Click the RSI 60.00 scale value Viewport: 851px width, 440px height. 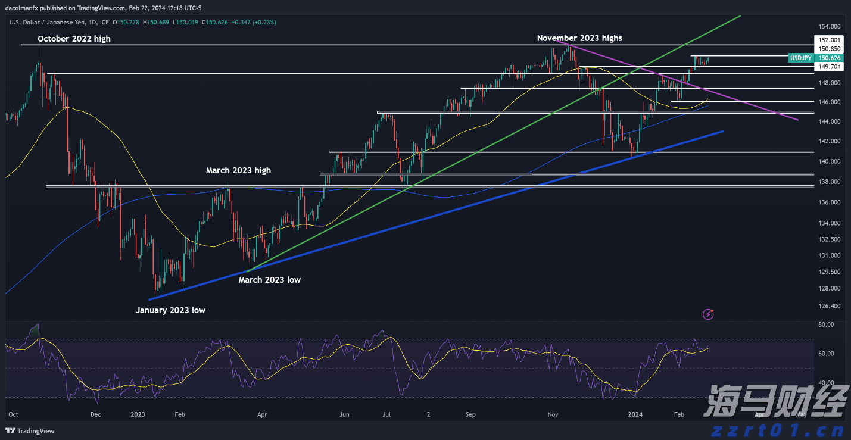pyautogui.click(x=825, y=354)
